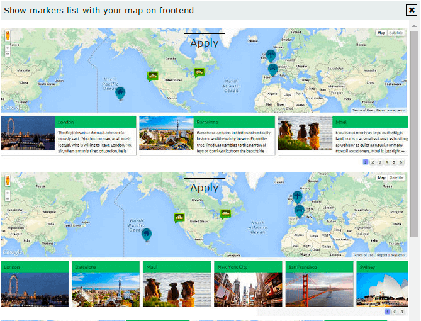Apply the upper map layout with text cards

click(x=204, y=43)
